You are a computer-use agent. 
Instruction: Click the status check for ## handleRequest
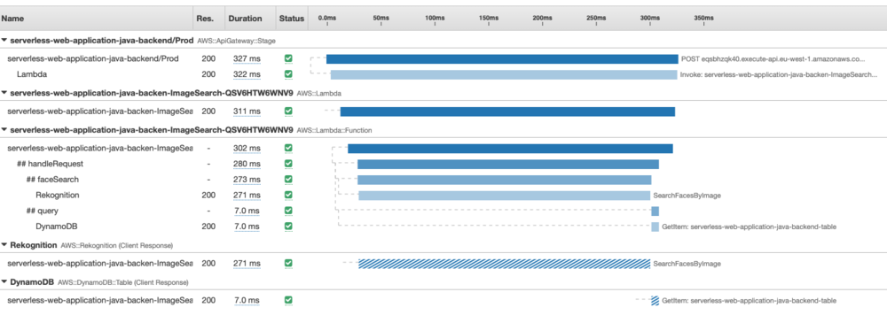(288, 164)
